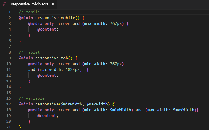Click @content on line 4
The height and width of the screenshot is (130, 209).
[x=47, y=29]
